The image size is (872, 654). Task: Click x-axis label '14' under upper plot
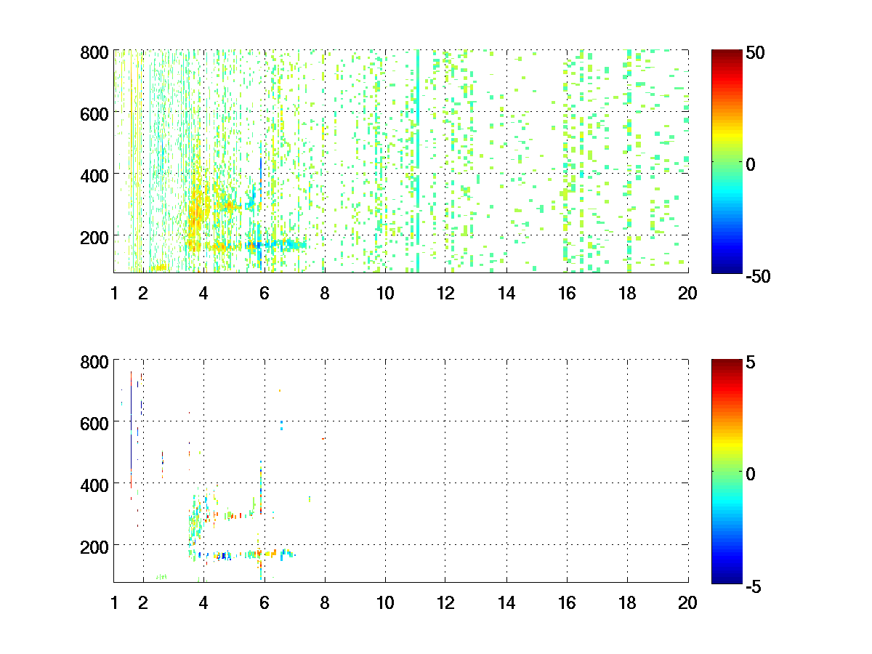point(506,294)
